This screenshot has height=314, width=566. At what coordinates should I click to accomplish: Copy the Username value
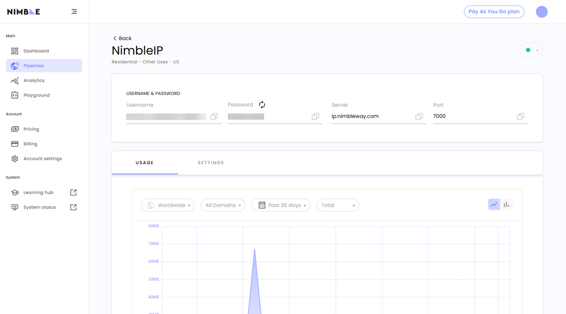click(x=214, y=116)
